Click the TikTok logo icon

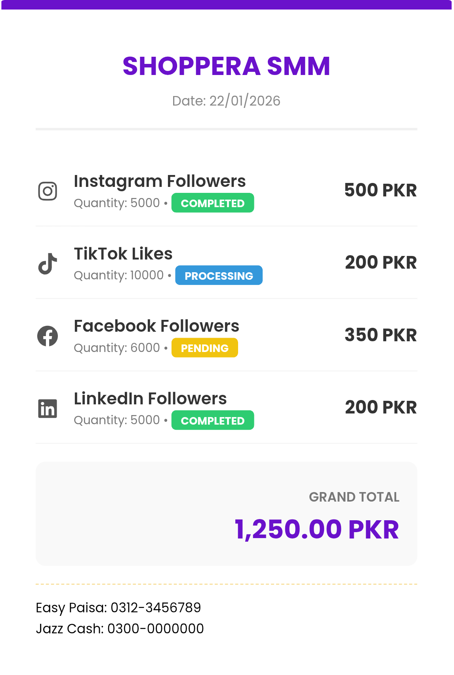48,264
